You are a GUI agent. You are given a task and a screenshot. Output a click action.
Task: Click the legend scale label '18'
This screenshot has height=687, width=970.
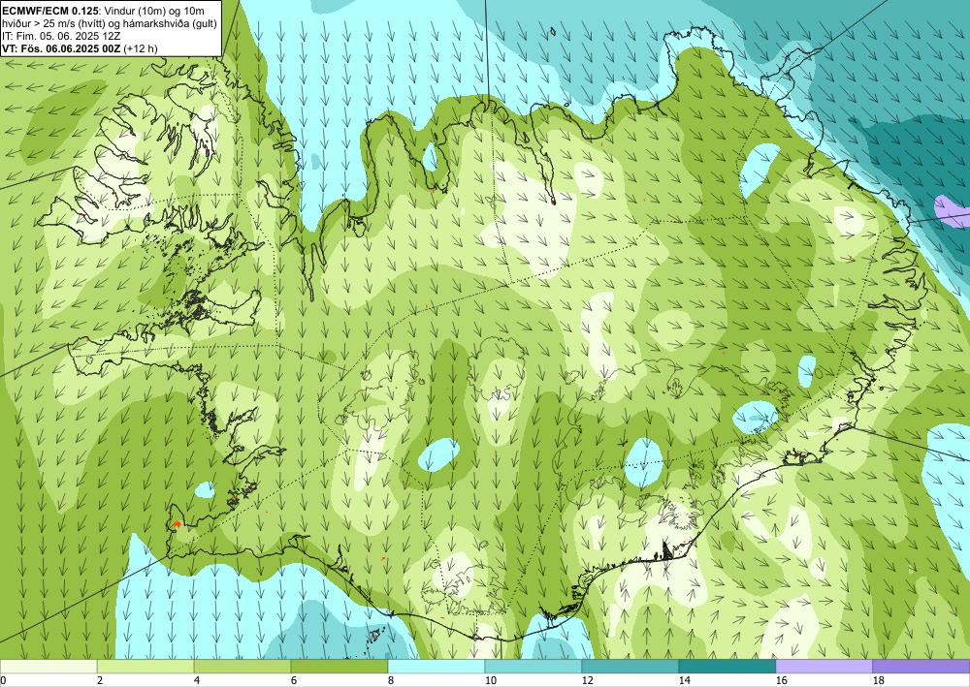tap(879, 681)
